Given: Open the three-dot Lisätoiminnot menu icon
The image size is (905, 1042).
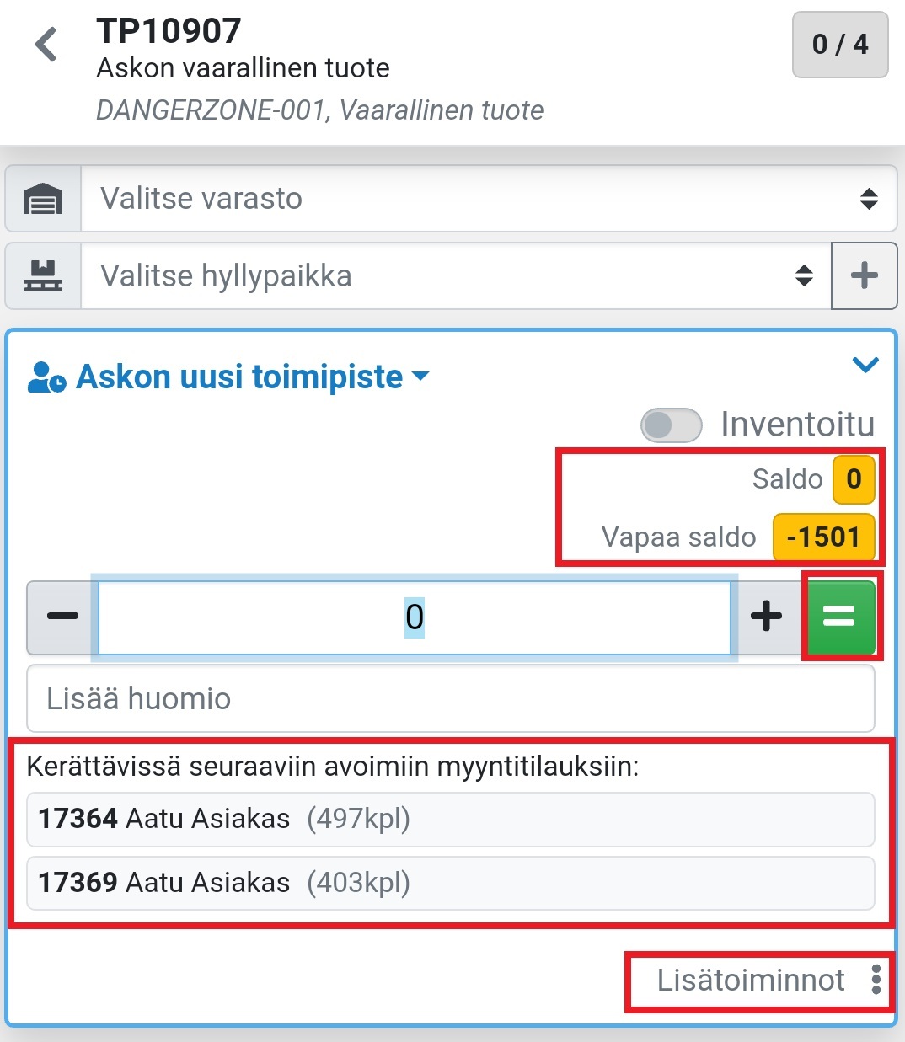Looking at the screenshot, I should point(876,980).
